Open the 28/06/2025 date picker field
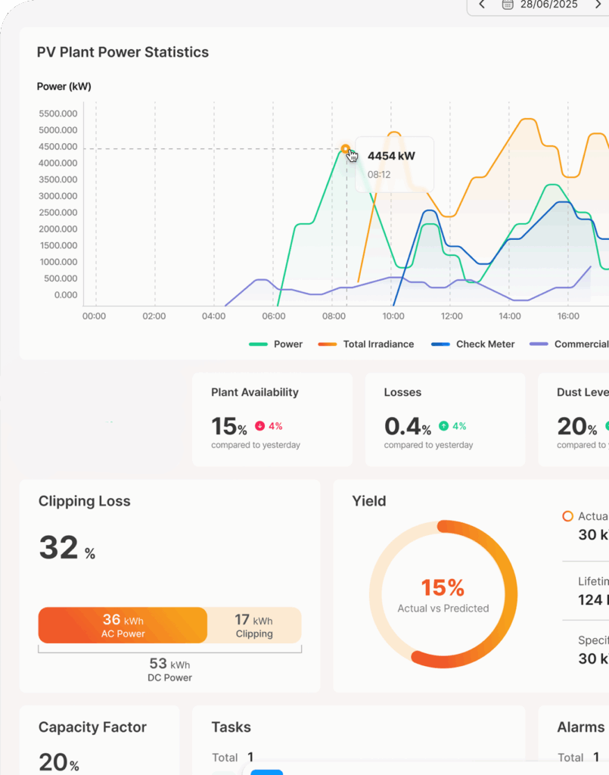The height and width of the screenshot is (775, 609). [x=548, y=5]
